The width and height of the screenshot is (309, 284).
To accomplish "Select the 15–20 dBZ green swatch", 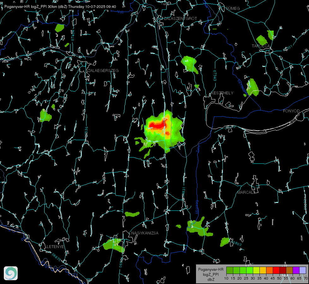I will (236, 270).
